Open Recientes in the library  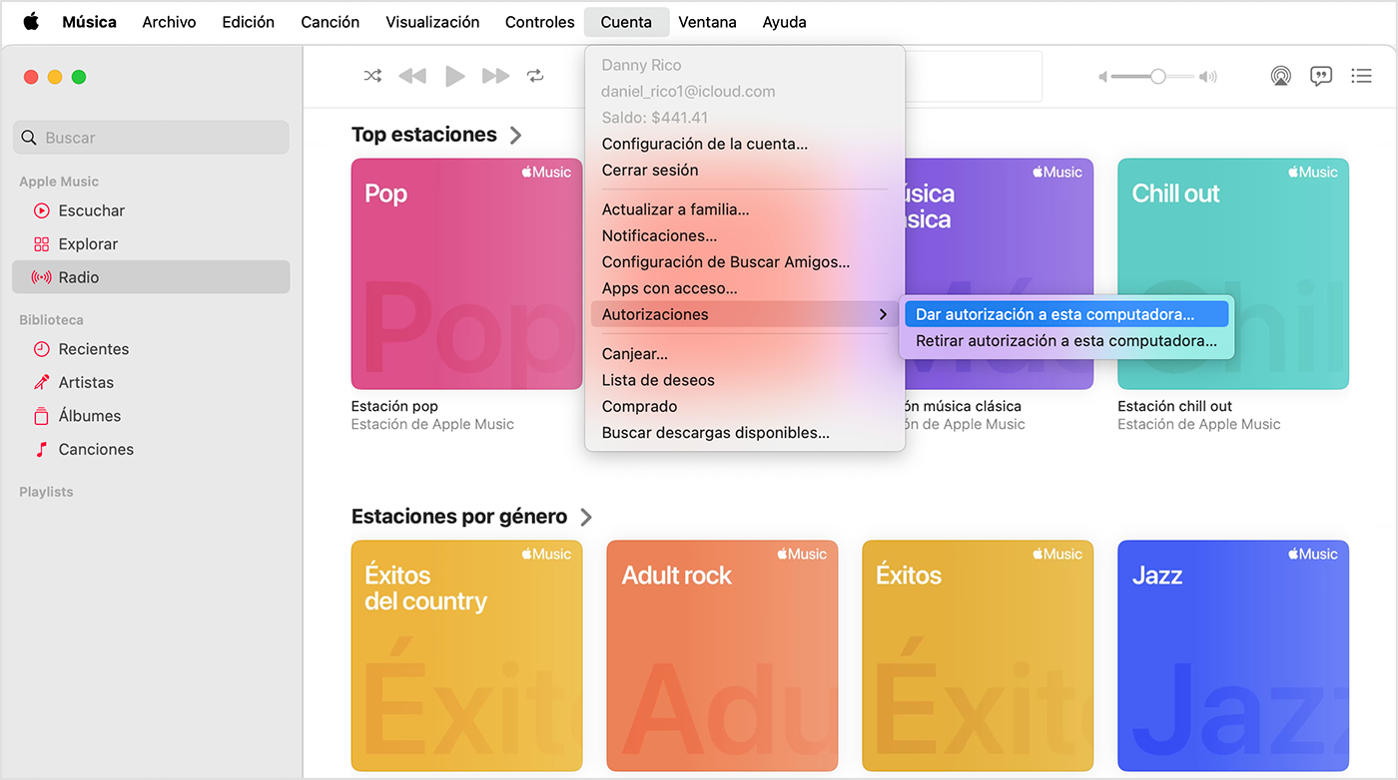[151, 349]
